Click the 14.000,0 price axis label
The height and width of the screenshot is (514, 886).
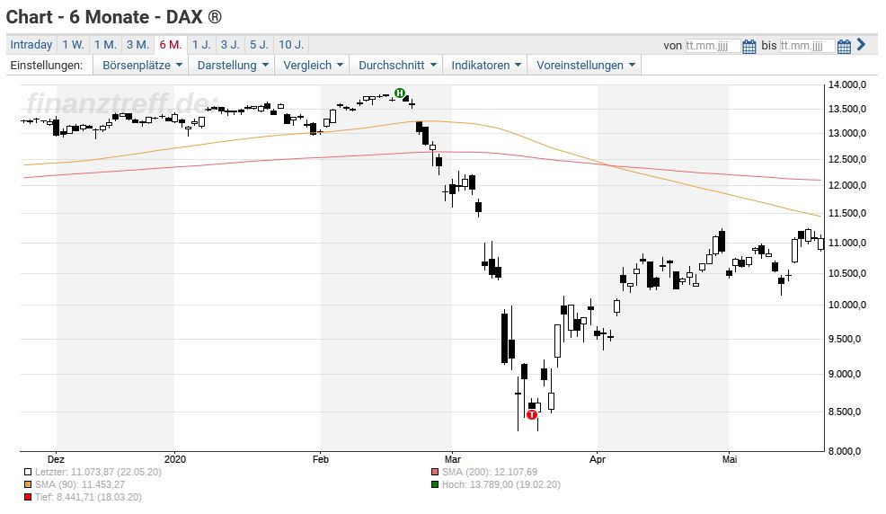pyautogui.click(x=847, y=85)
